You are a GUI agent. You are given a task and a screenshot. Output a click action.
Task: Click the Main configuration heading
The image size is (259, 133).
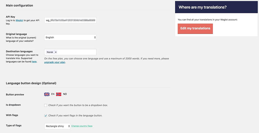(19, 5)
